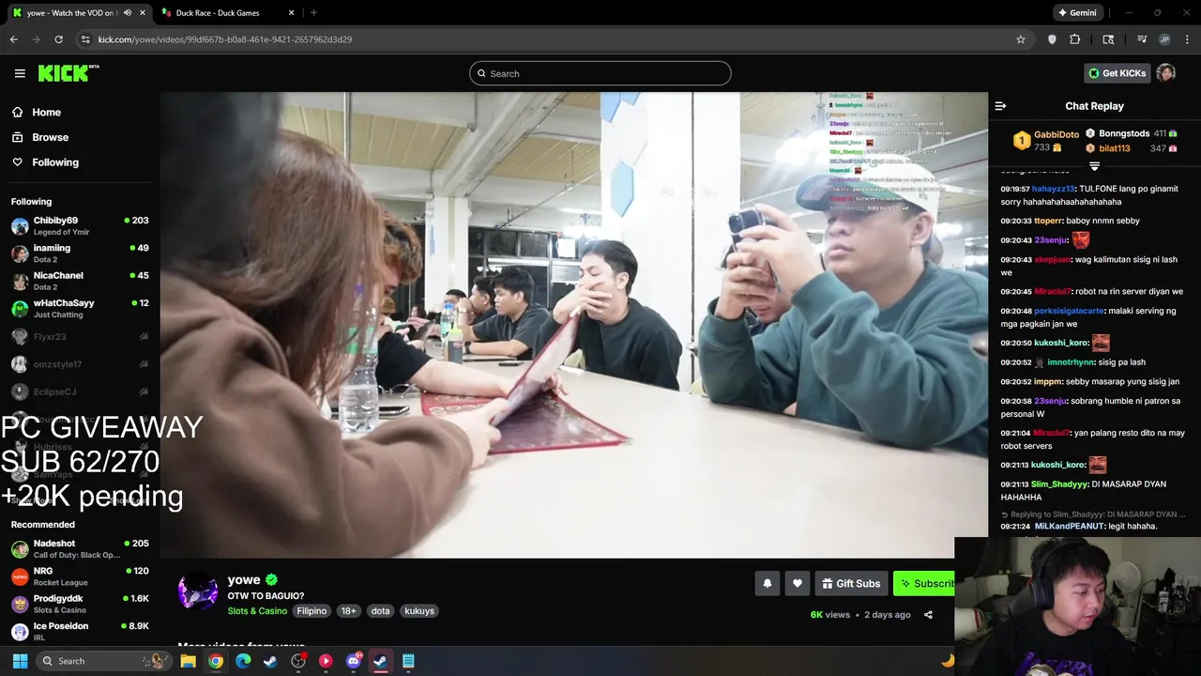Click the Kick search field
Viewport: 1201px width, 676px height.
[600, 73]
